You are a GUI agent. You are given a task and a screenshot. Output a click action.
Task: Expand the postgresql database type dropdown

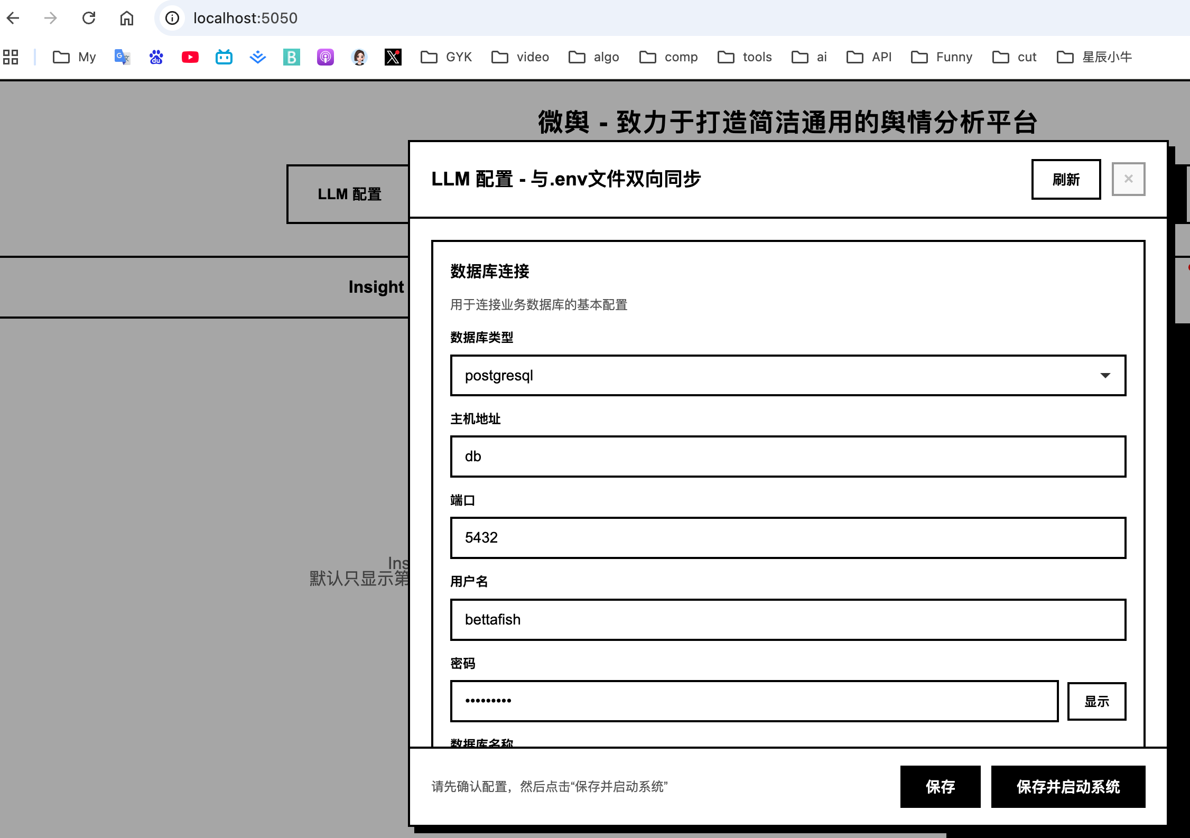(788, 376)
